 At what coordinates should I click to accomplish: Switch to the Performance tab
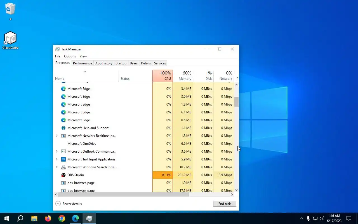click(83, 63)
